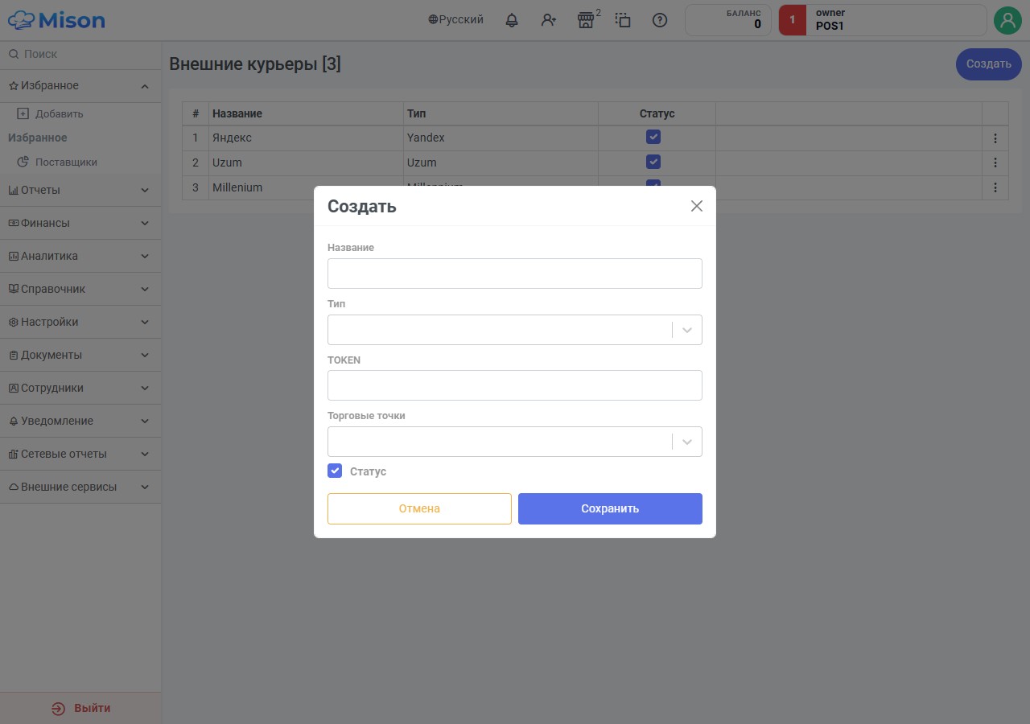
Task: Expand the Отчеты menu
Action: [x=80, y=191]
